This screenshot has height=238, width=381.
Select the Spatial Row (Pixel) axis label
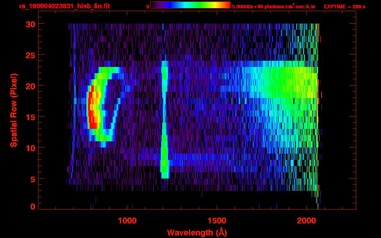(14, 110)
